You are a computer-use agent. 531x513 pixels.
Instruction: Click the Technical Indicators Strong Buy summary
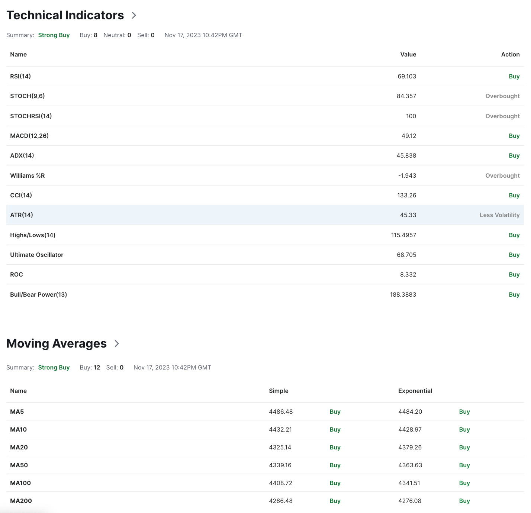pos(54,35)
